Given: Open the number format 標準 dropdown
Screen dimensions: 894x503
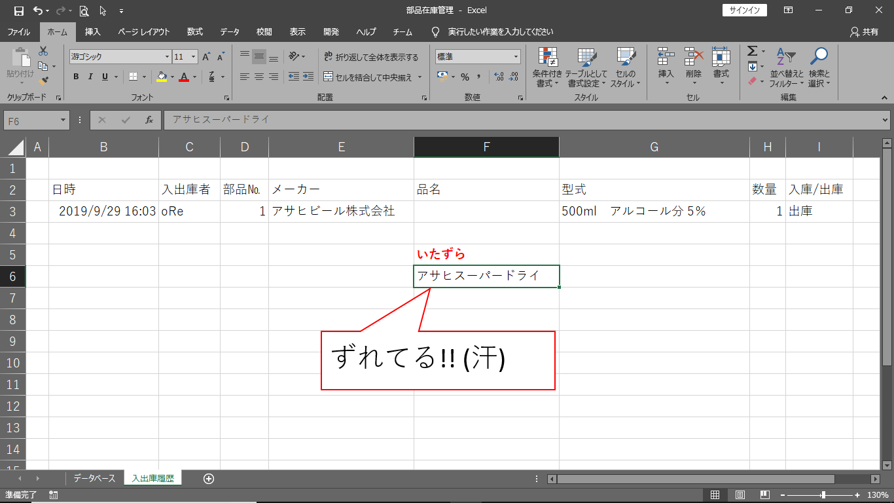Looking at the screenshot, I should click(516, 57).
